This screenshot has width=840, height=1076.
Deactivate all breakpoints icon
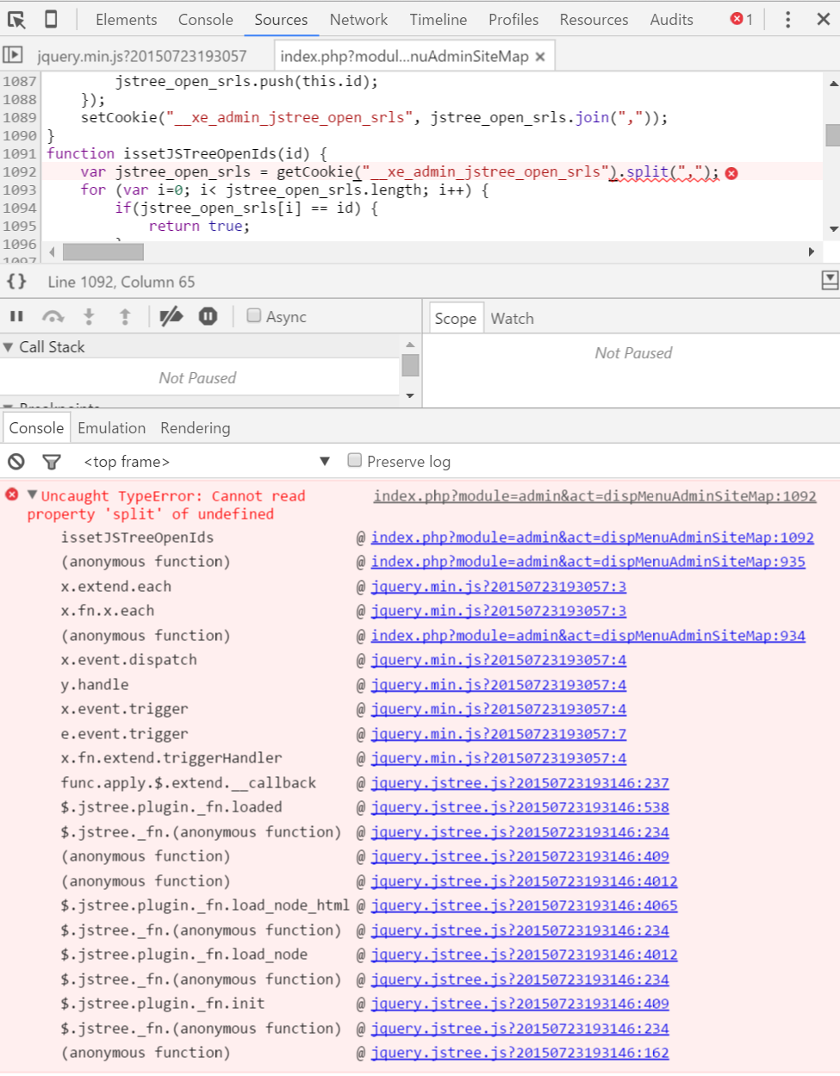tap(171, 317)
